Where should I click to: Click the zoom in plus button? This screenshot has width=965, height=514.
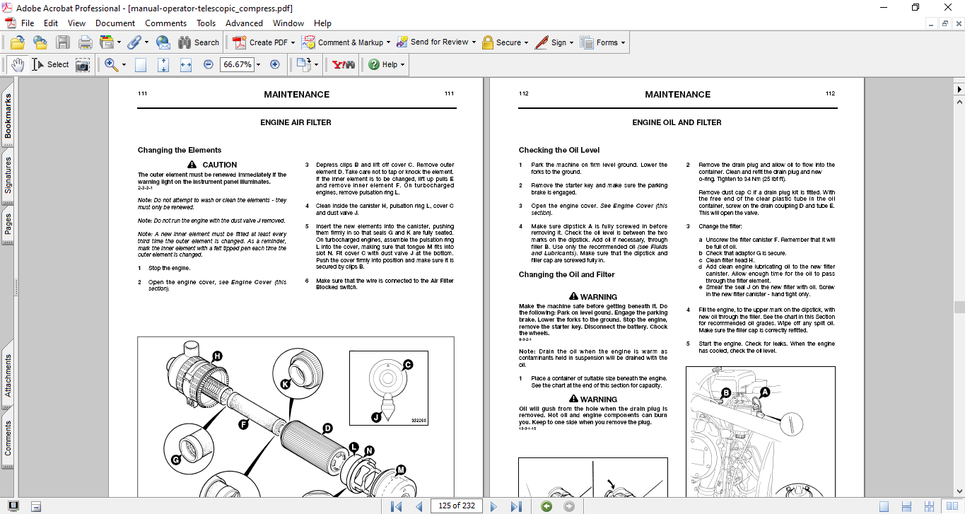tap(275, 64)
